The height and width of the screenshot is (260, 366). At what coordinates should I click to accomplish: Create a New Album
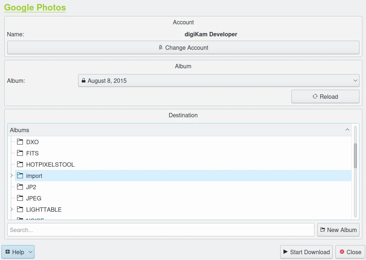338,230
